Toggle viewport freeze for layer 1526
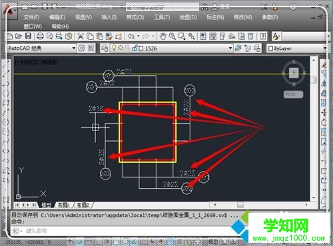 point(127,48)
